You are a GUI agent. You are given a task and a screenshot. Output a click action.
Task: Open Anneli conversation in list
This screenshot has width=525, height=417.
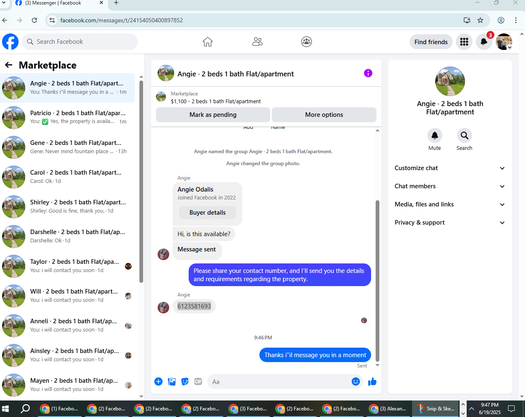(68, 325)
